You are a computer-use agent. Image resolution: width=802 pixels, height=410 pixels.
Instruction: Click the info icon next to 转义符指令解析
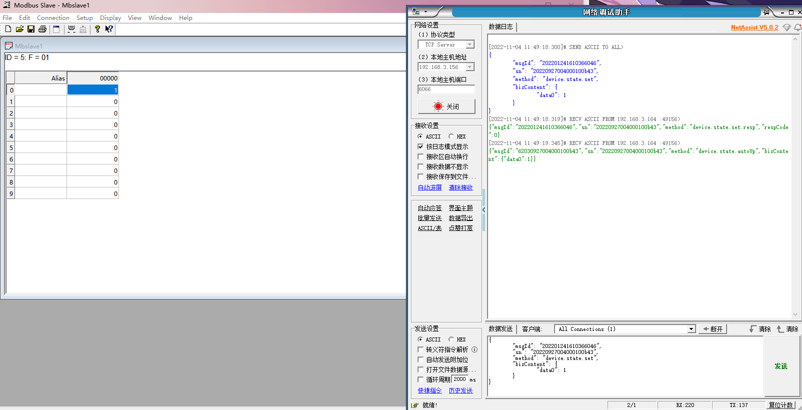coord(474,349)
